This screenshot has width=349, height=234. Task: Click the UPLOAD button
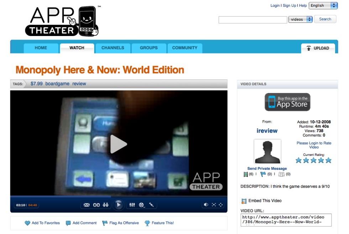[318, 48]
